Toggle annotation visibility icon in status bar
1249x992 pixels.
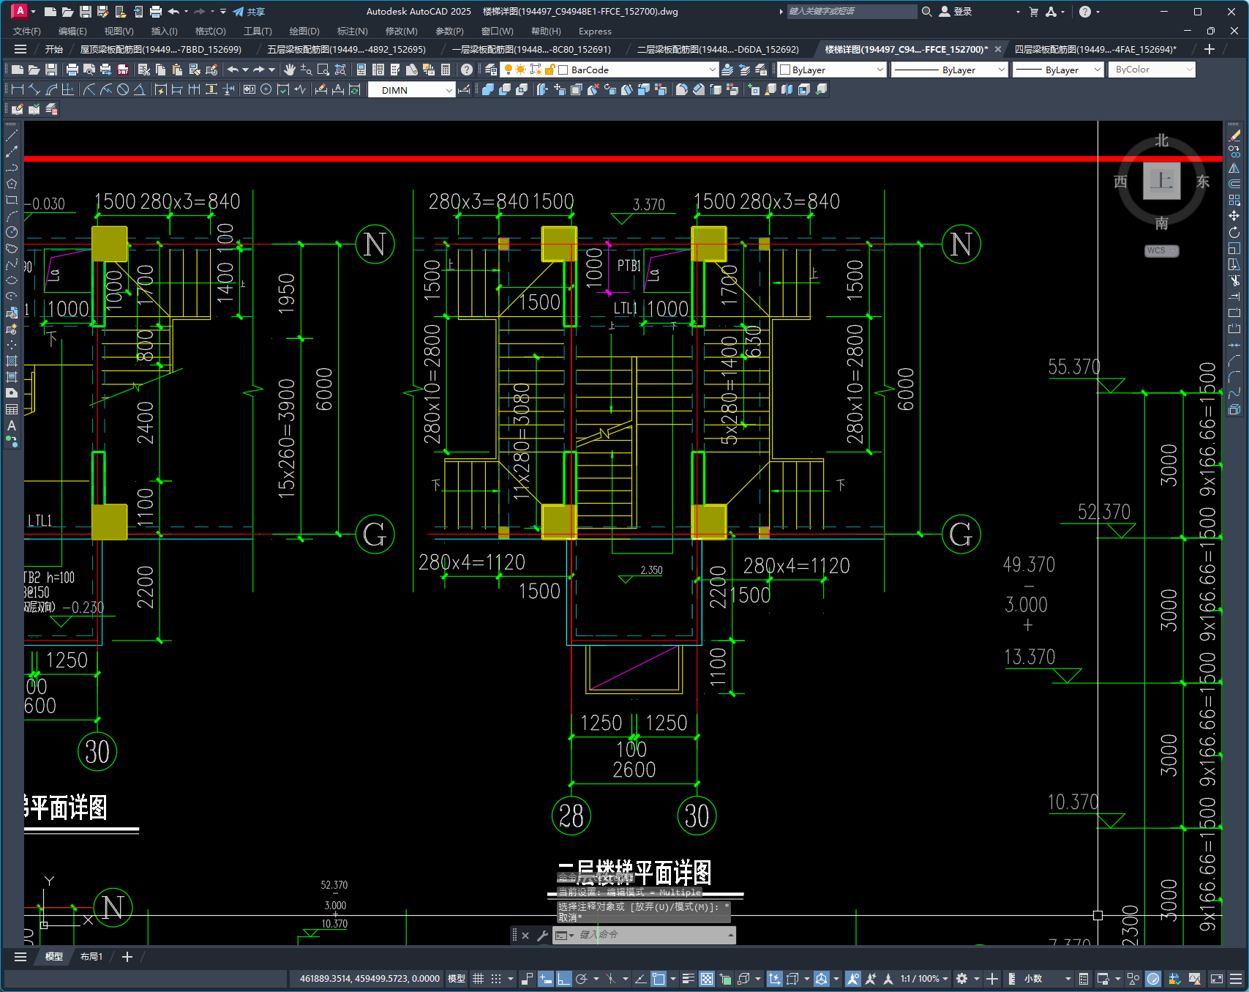[852, 979]
